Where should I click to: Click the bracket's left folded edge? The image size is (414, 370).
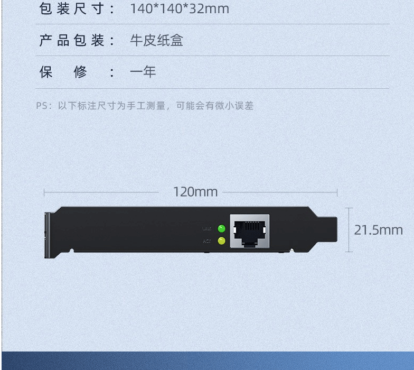[48, 235]
